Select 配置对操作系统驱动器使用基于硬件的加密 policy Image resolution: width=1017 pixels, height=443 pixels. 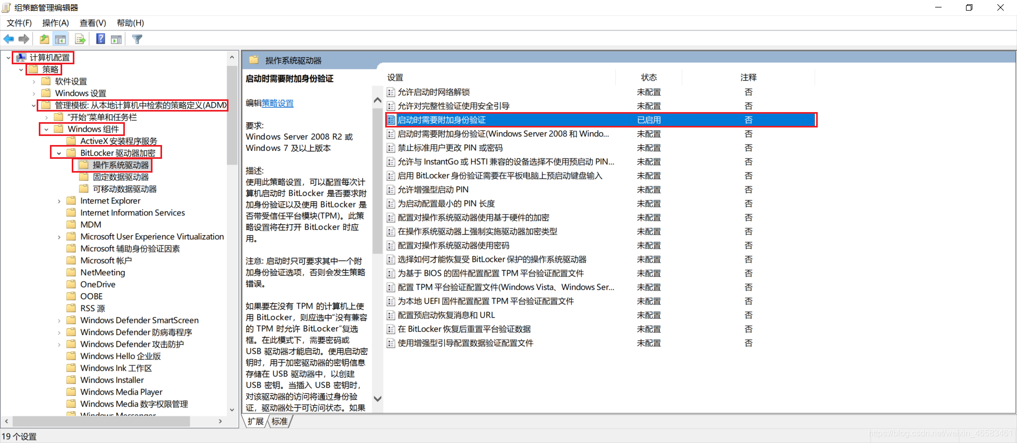point(473,218)
